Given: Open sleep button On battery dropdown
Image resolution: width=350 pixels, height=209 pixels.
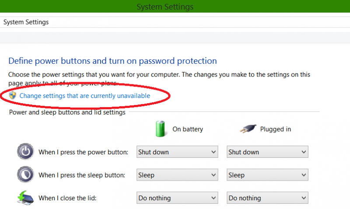Looking at the screenshot, I should (177, 175).
